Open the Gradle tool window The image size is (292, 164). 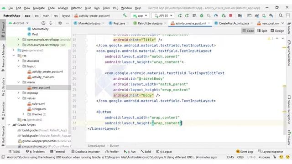tap(289, 28)
